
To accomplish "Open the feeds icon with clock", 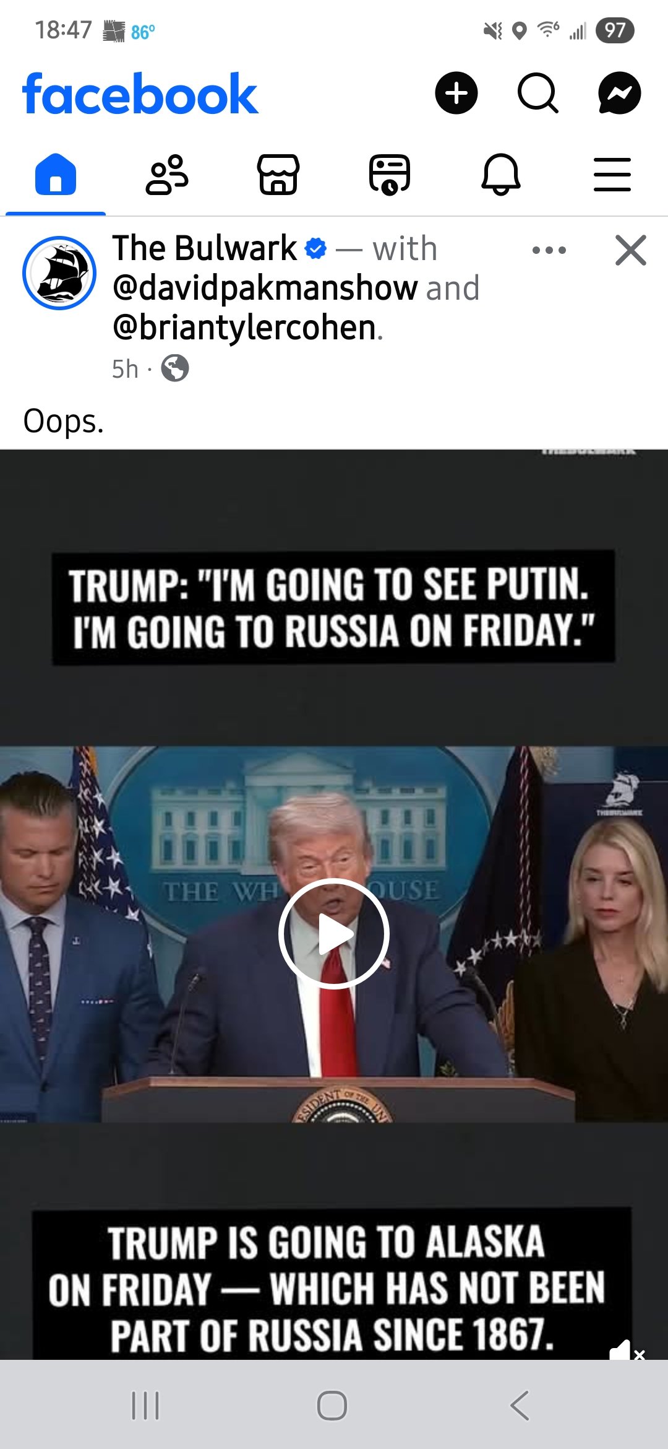I will click(390, 175).
